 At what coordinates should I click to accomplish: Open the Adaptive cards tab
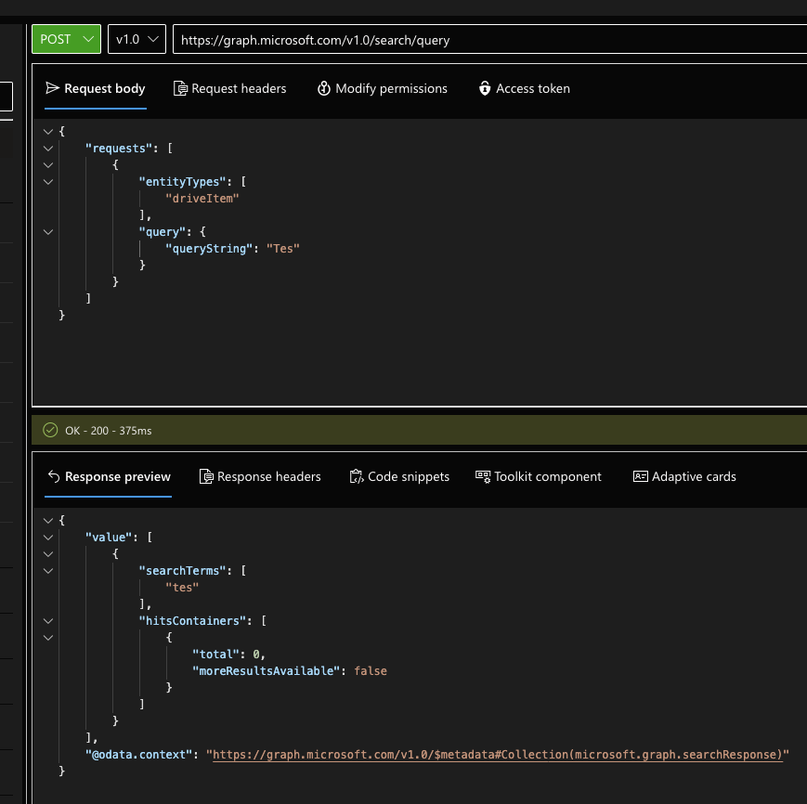coord(684,477)
